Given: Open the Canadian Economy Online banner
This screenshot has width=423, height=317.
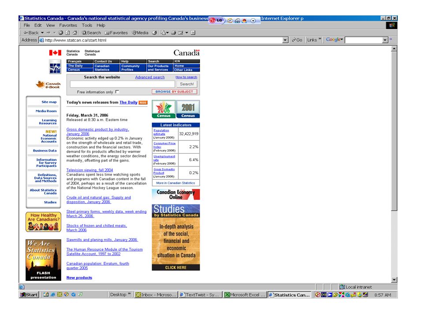Looking at the screenshot, I should [x=176, y=194].
